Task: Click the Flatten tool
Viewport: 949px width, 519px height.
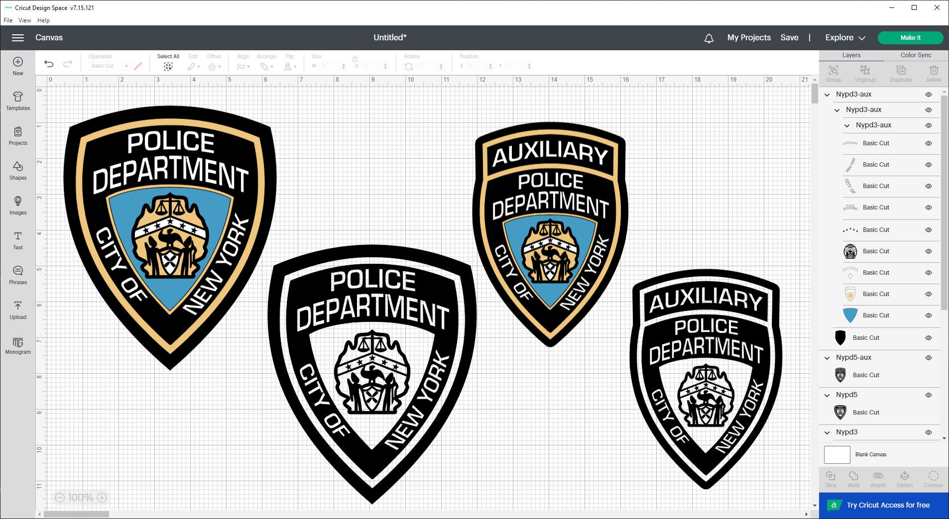Action: tap(905, 479)
